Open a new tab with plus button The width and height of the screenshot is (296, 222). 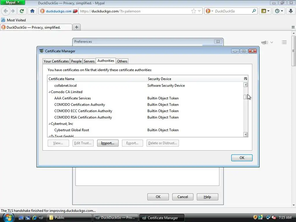pos(76,27)
